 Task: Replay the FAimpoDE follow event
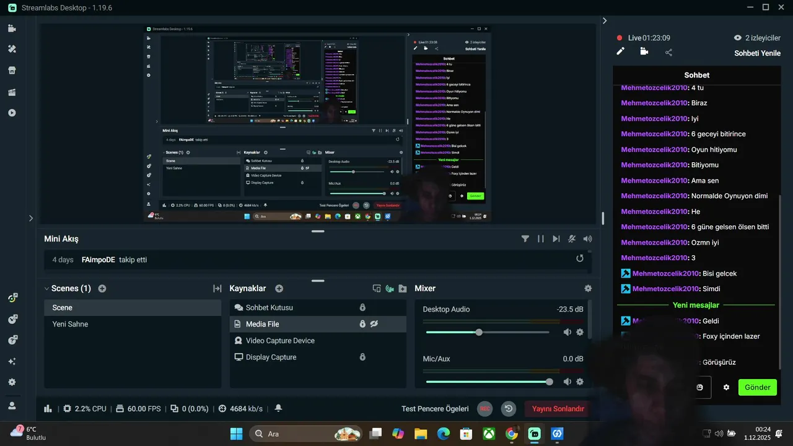coord(580,258)
